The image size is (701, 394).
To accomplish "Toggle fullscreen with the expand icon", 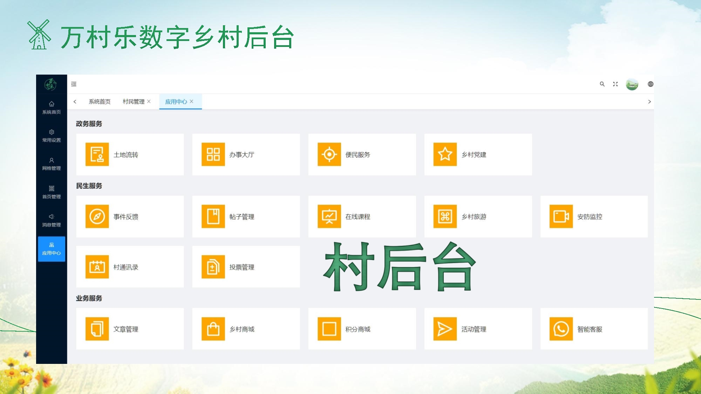I will click(615, 84).
